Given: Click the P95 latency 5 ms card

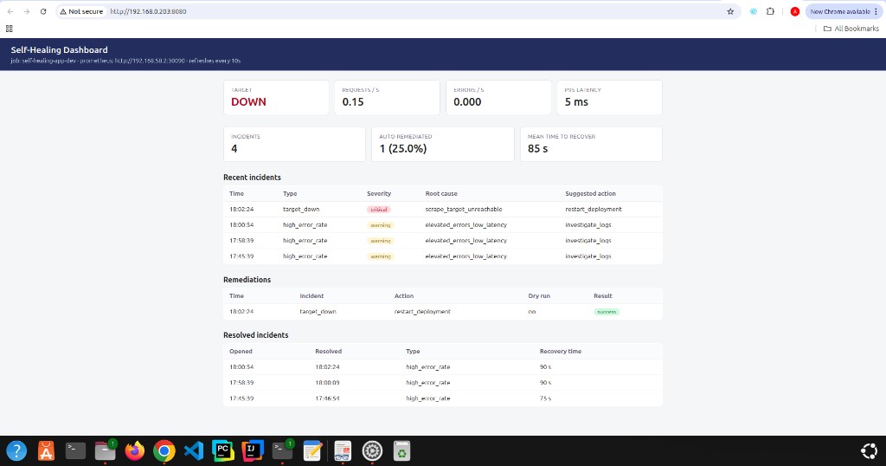Looking at the screenshot, I should (609, 97).
